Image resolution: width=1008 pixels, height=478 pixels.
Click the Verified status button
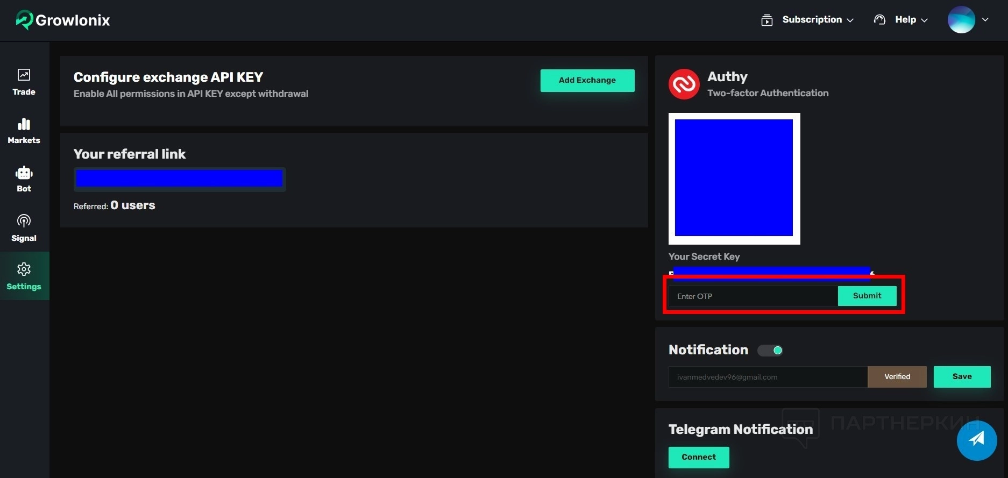tap(897, 377)
